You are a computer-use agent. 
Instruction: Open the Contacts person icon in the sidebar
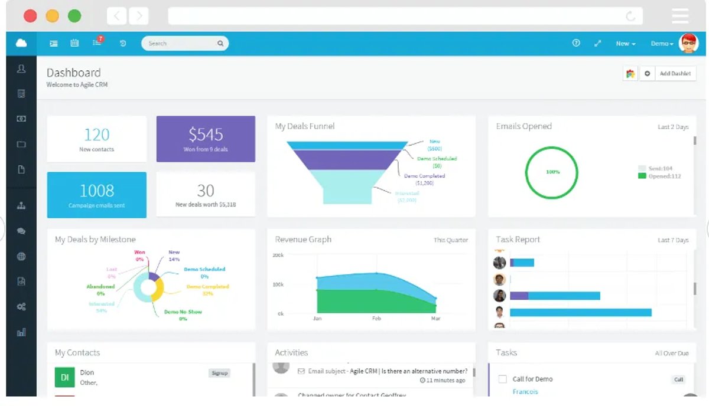21,68
